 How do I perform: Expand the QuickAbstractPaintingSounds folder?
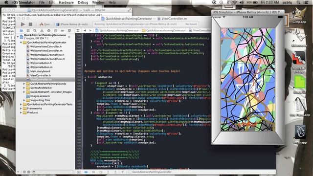point(24,84)
